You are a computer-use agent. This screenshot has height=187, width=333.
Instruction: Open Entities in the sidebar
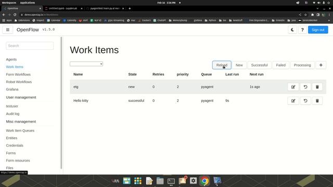tap(11, 138)
